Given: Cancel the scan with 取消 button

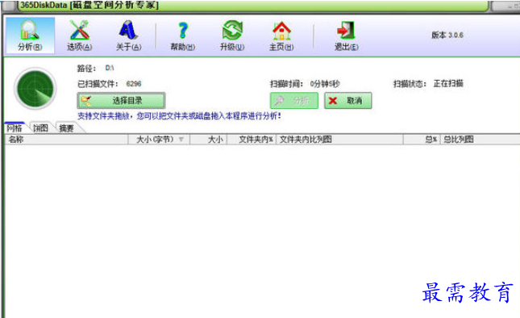Looking at the screenshot, I should (348, 101).
